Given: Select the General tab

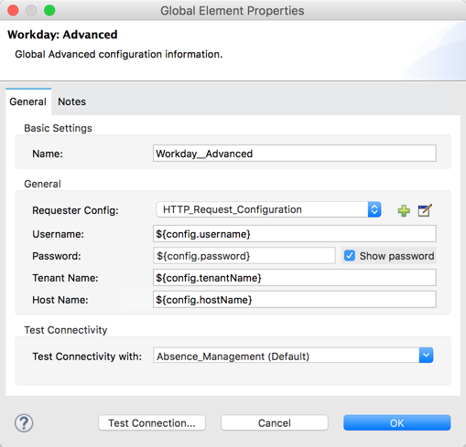Looking at the screenshot, I should click(28, 101).
